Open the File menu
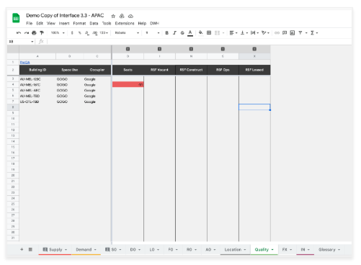361x265 pixels. coord(30,23)
